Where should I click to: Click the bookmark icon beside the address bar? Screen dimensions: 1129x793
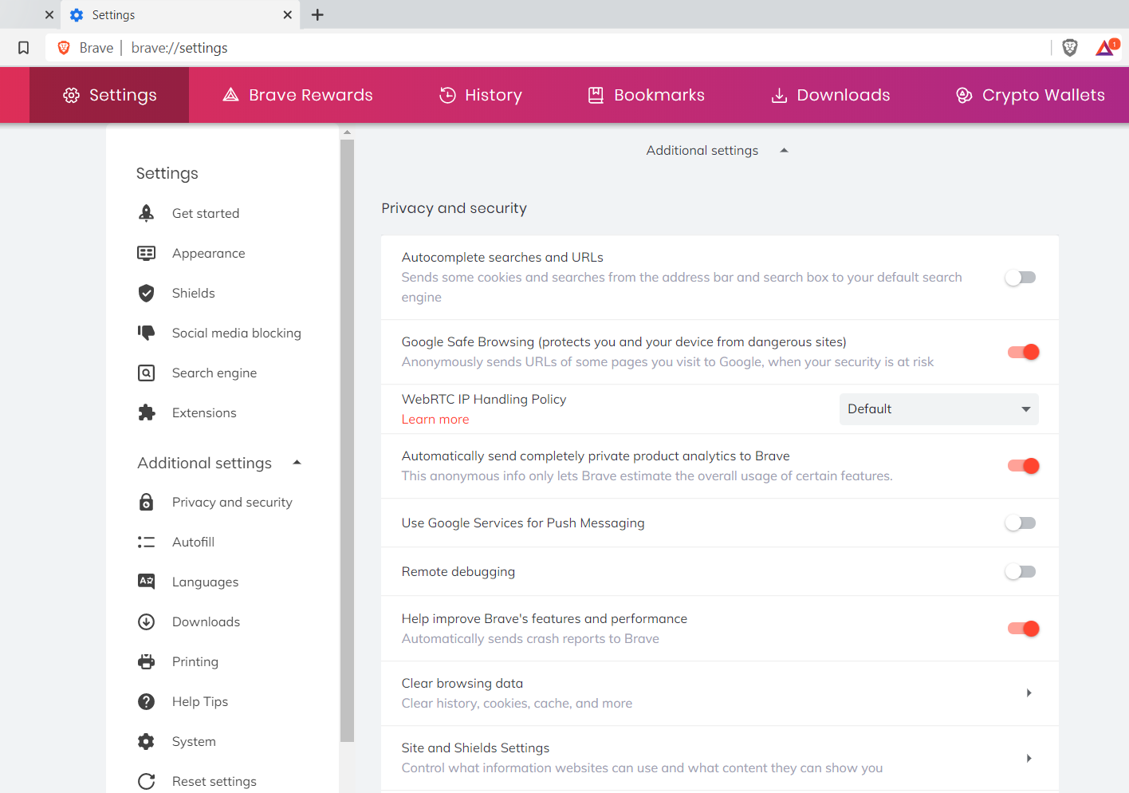(x=24, y=48)
